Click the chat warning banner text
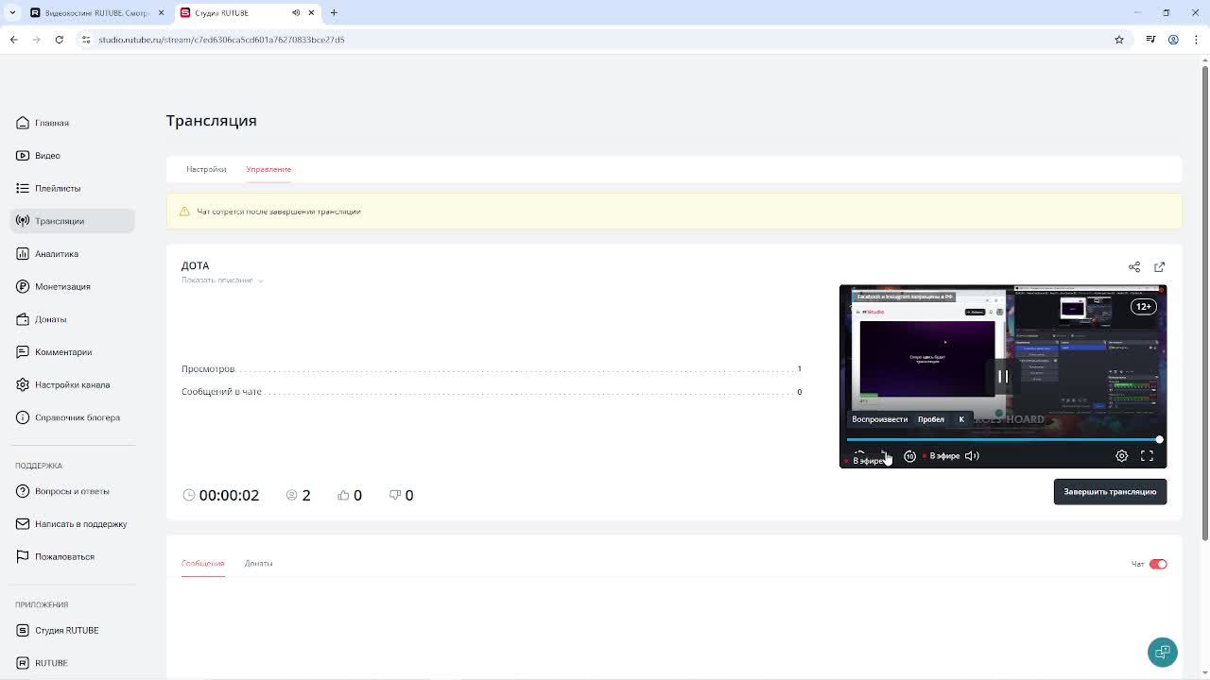The width and height of the screenshot is (1210, 680). coord(279,212)
